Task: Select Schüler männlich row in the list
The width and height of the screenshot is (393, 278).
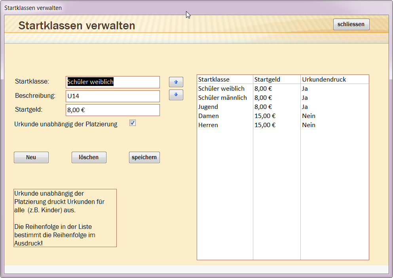Action: (222, 98)
